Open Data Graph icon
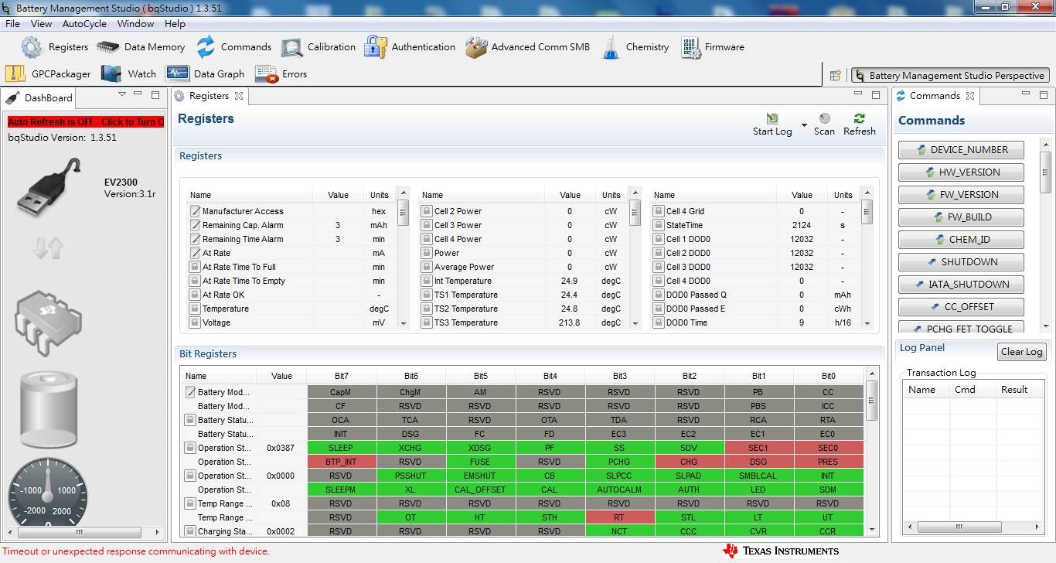 (178, 73)
